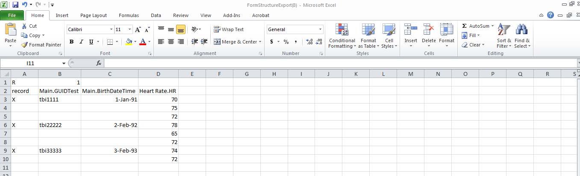Click the Save icon in quick access toolbar
Viewport: 580px width, 176px height.
tap(15, 5)
